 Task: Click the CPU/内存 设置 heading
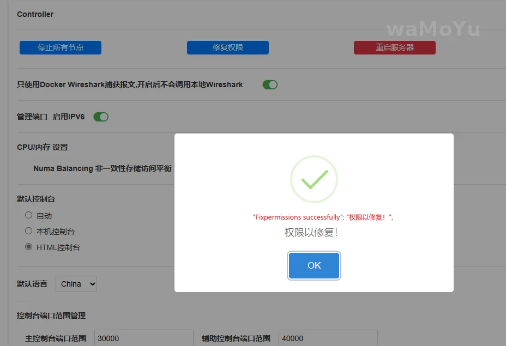43,147
